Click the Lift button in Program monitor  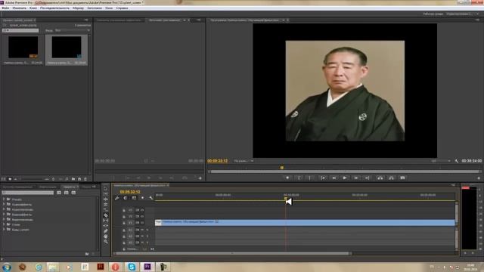(380, 178)
